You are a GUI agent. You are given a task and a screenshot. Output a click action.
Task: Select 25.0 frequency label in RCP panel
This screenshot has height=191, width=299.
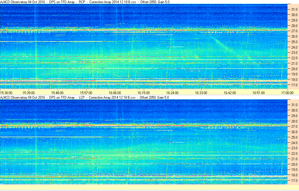(x=293, y=42)
